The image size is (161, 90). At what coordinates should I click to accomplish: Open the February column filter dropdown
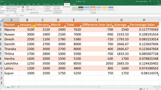50,26
